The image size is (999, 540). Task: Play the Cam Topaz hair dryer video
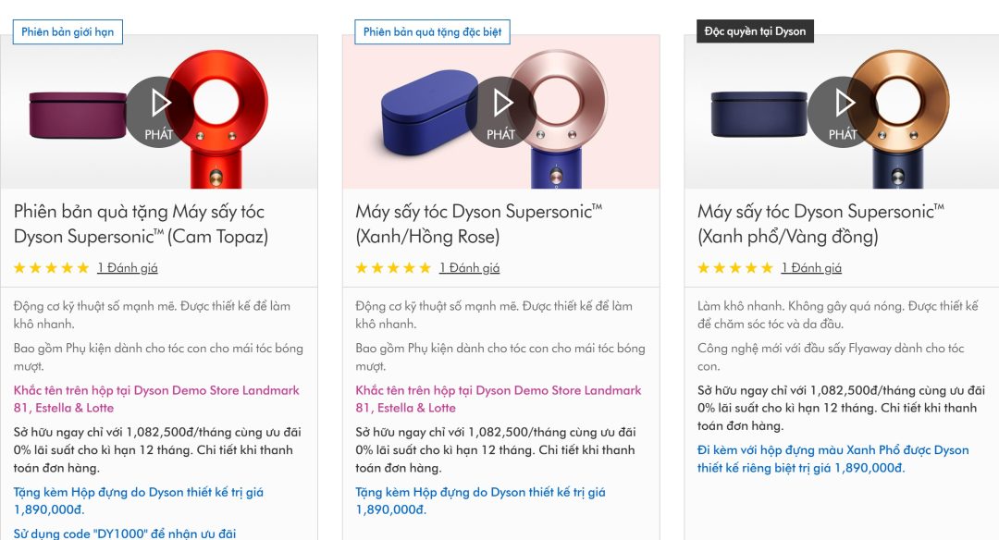click(159, 112)
